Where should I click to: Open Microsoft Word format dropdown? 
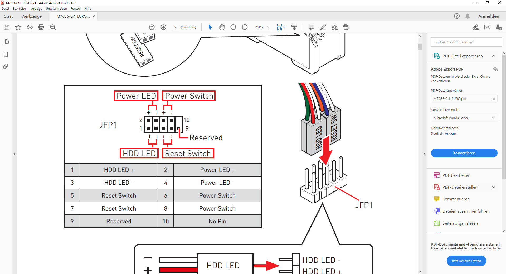pyautogui.click(x=464, y=118)
